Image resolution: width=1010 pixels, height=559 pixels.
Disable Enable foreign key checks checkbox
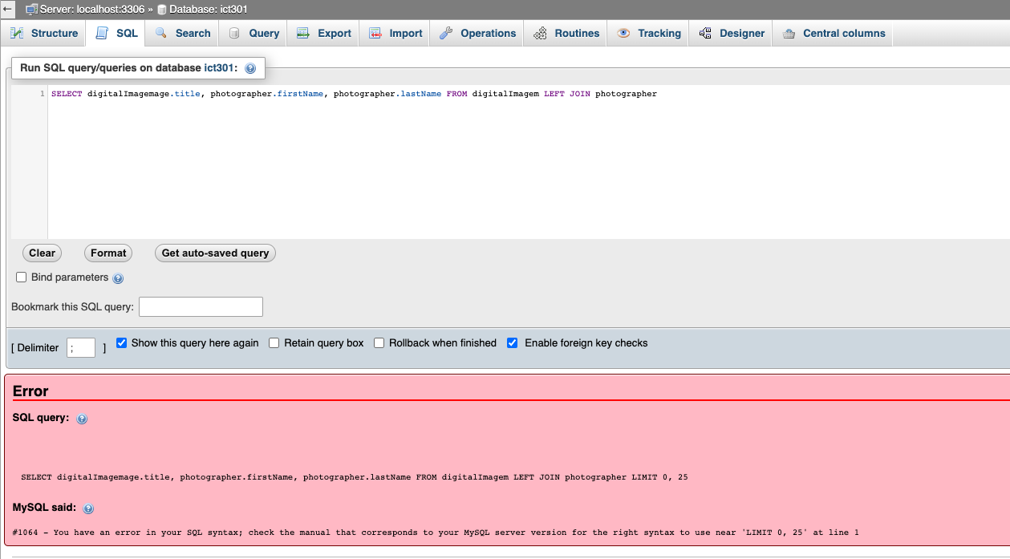(x=513, y=342)
